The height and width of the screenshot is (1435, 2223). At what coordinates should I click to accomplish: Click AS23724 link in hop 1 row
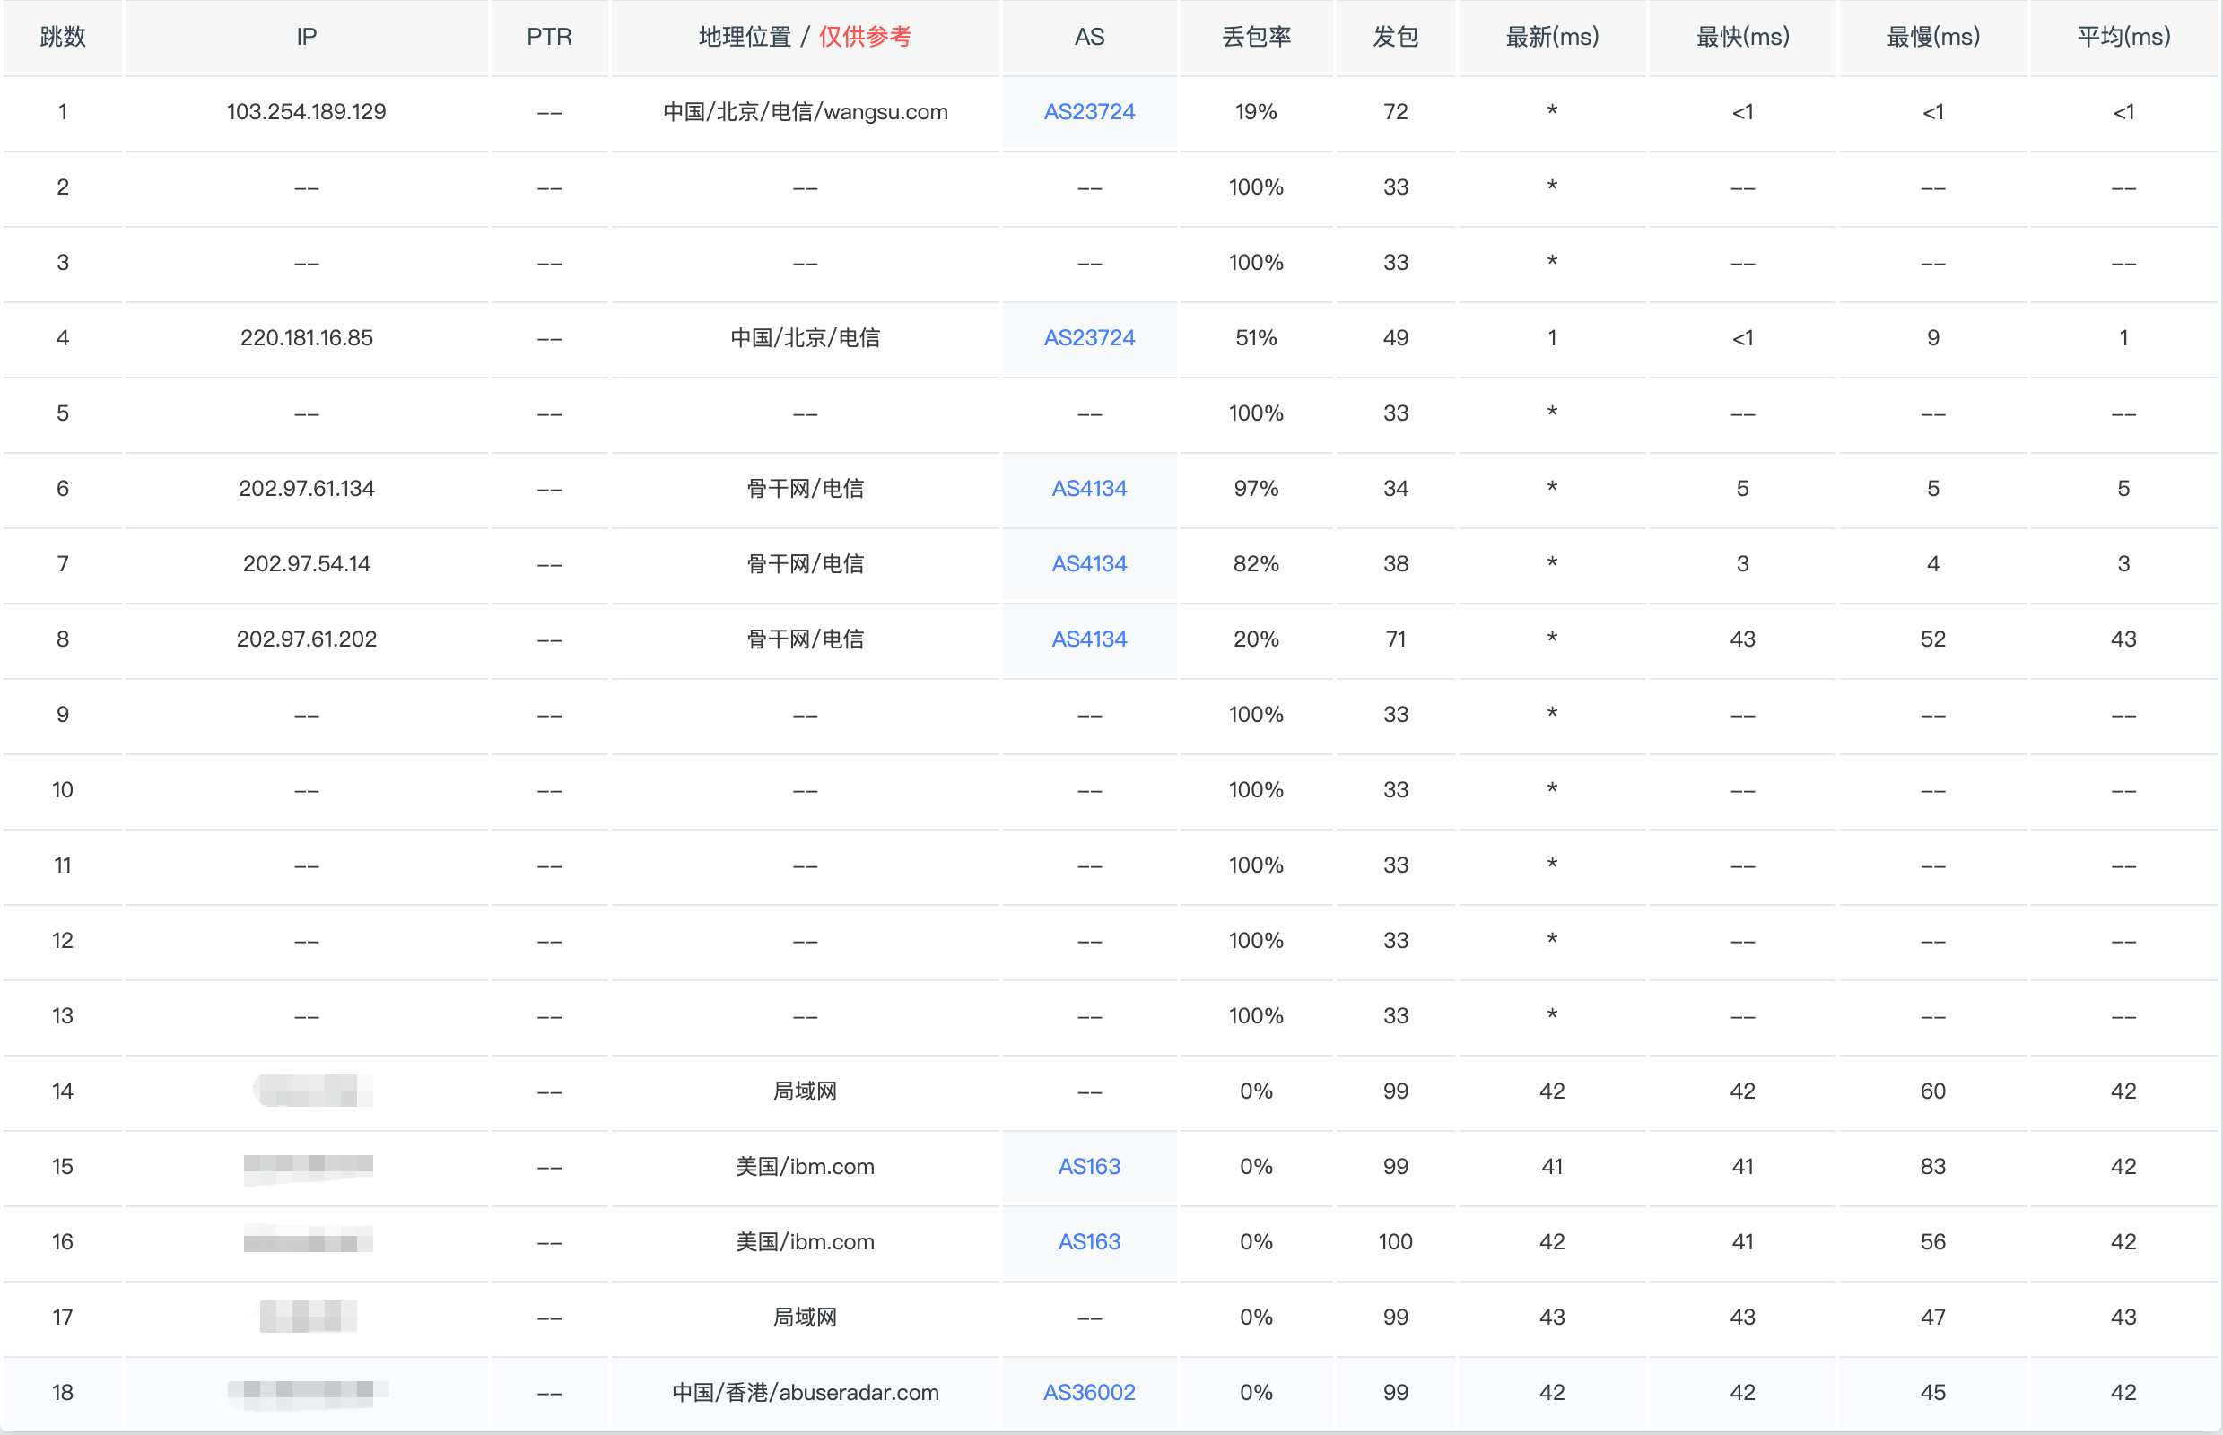[x=1089, y=112]
